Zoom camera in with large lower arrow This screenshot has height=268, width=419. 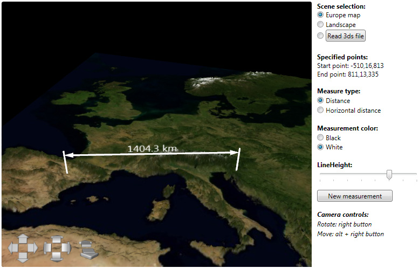(90, 253)
